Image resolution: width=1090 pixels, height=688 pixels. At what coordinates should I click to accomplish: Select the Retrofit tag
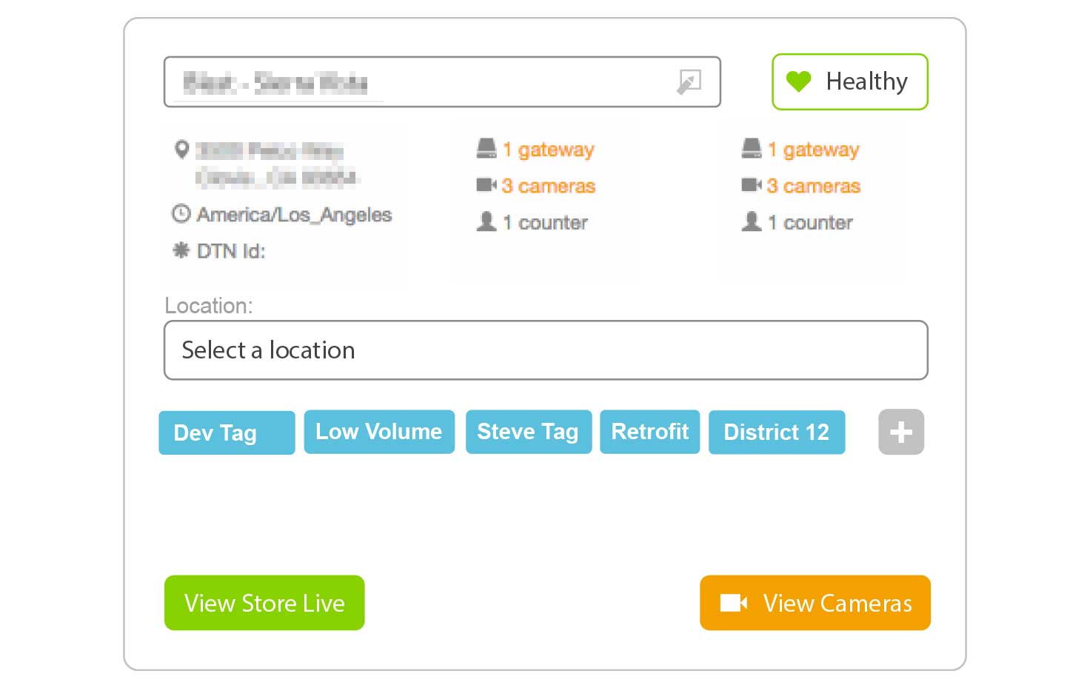[x=649, y=432]
